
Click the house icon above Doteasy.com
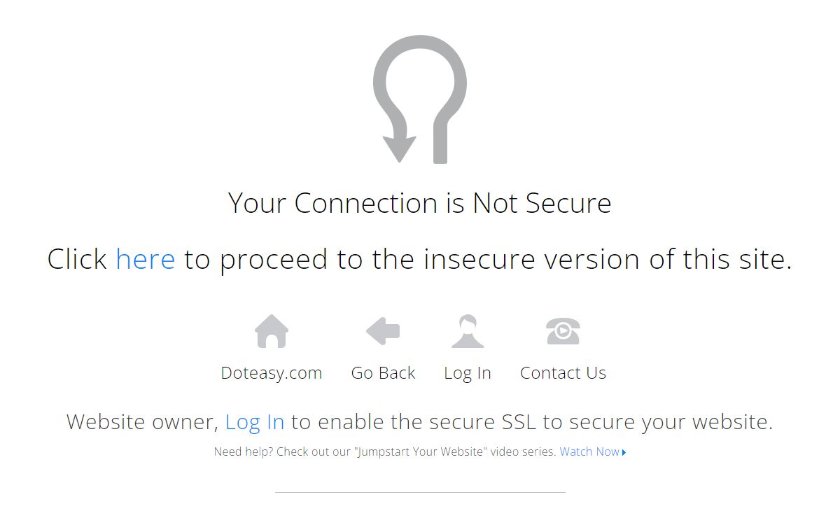[x=272, y=331]
